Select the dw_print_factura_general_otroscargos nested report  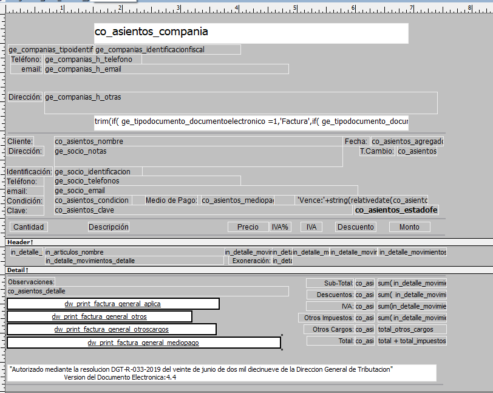point(112,329)
